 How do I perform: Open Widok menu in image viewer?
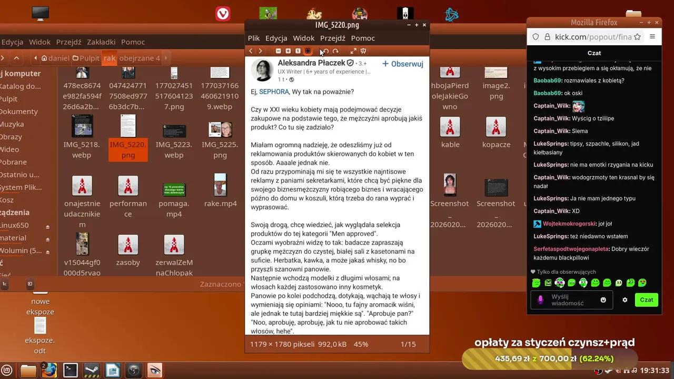[x=304, y=38]
